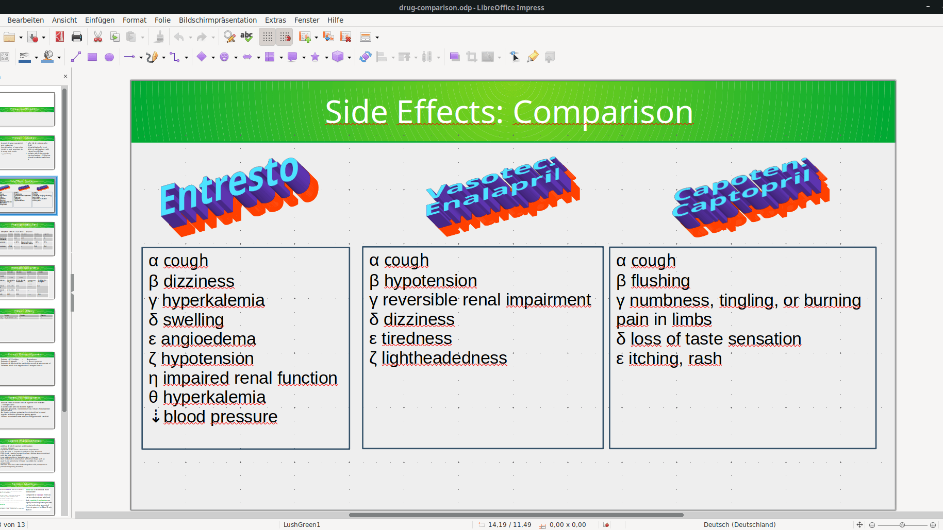
Task: Click Deutsch (Deutschland) language in status bar
Action: point(739,524)
